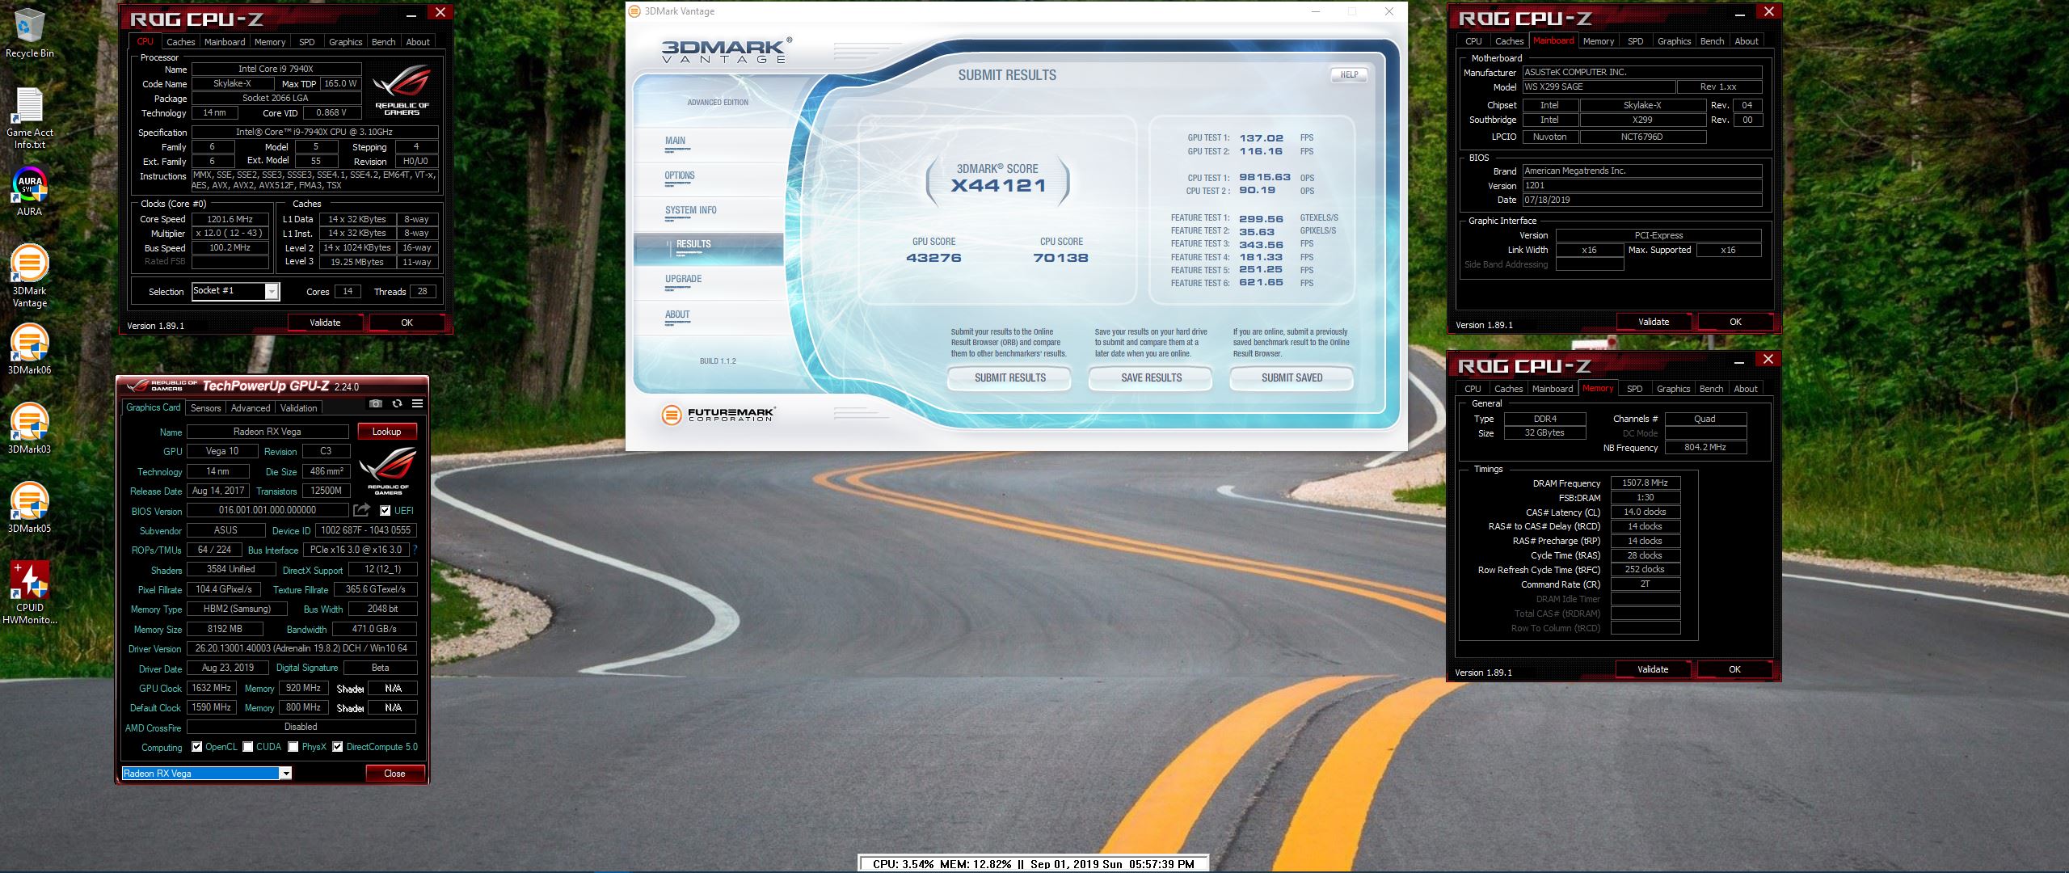Screen dimensions: 2069x873
Task: Open the Recycle Bin desktop icon
Action: [x=29, y=33]
